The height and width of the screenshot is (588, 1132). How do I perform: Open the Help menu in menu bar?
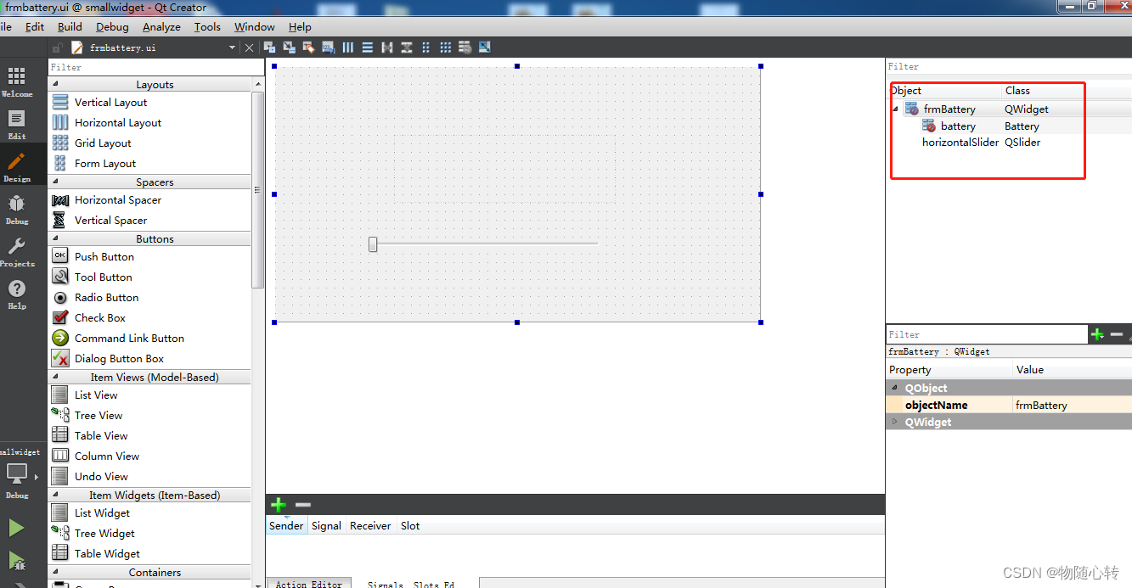(300, 26)
